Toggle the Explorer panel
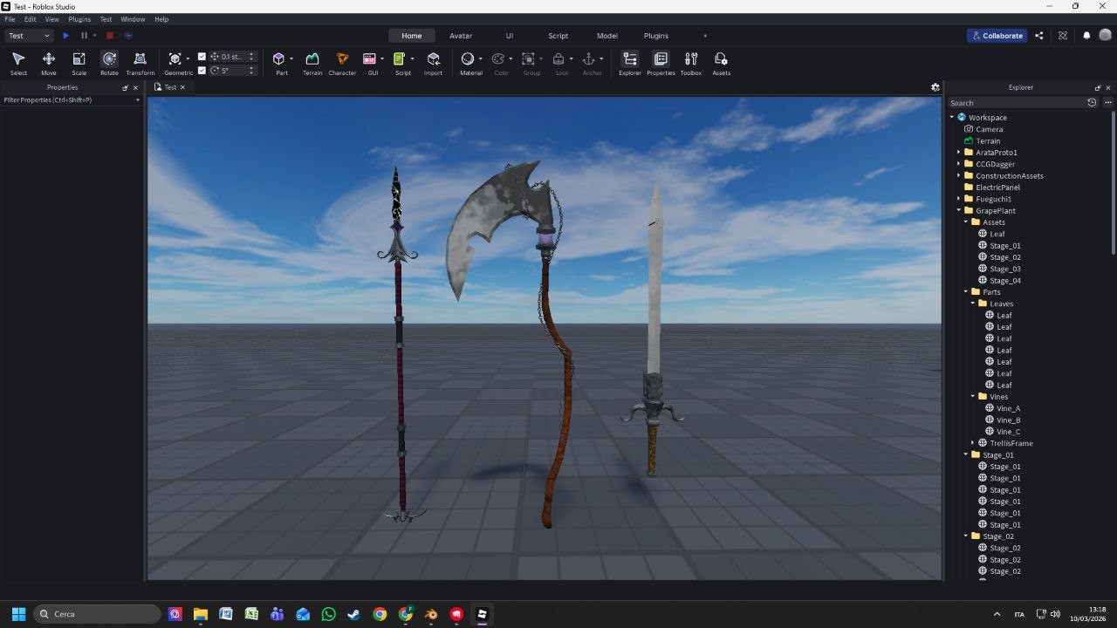Screen dimensions: 1117x628 click(x=629, y=61)
